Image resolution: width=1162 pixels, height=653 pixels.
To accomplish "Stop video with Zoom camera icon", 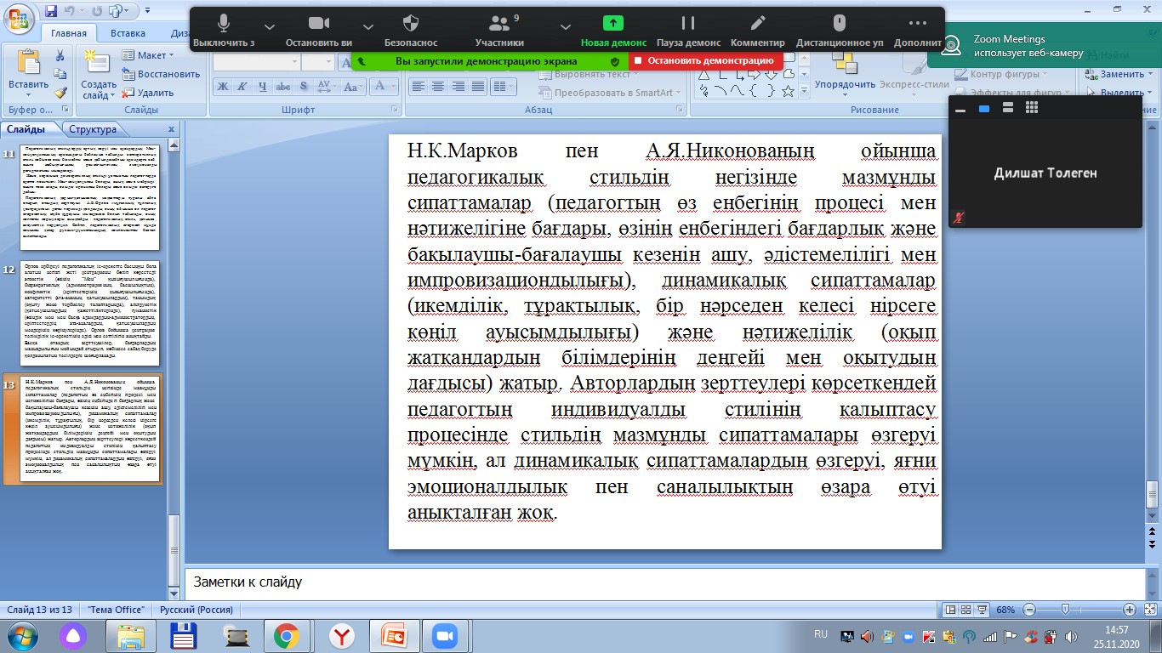I will click(x=319, y=25).
